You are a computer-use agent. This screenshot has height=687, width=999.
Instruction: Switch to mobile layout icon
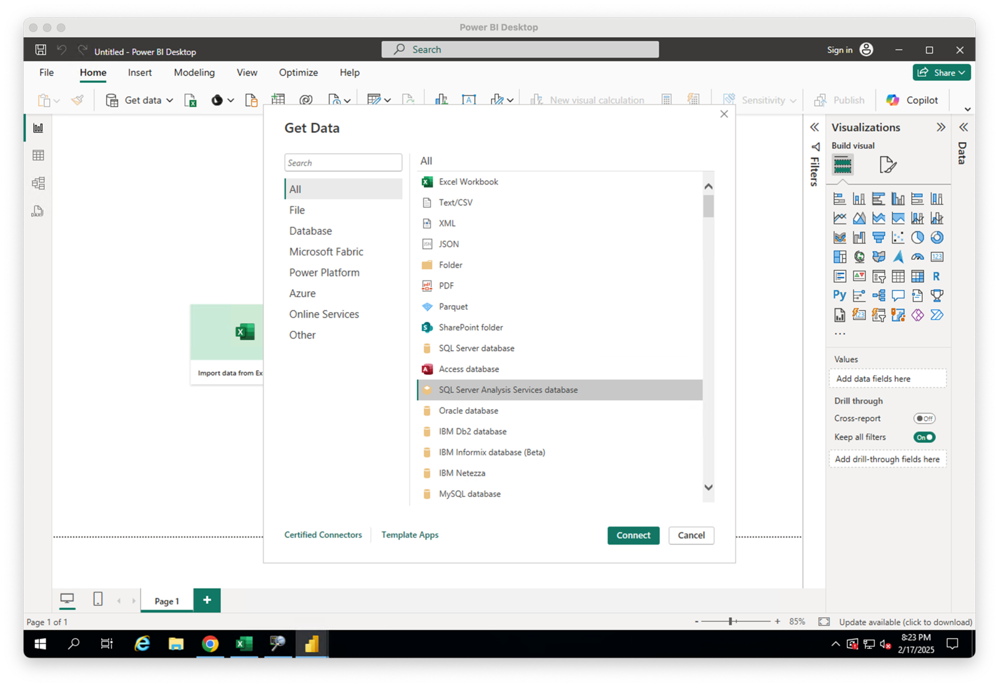click(x=98, y=600)
